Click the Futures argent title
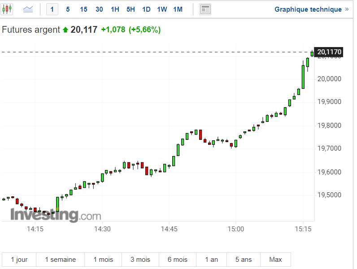The width and height of the screenshot is (357, 269). [x=31, y=30]
